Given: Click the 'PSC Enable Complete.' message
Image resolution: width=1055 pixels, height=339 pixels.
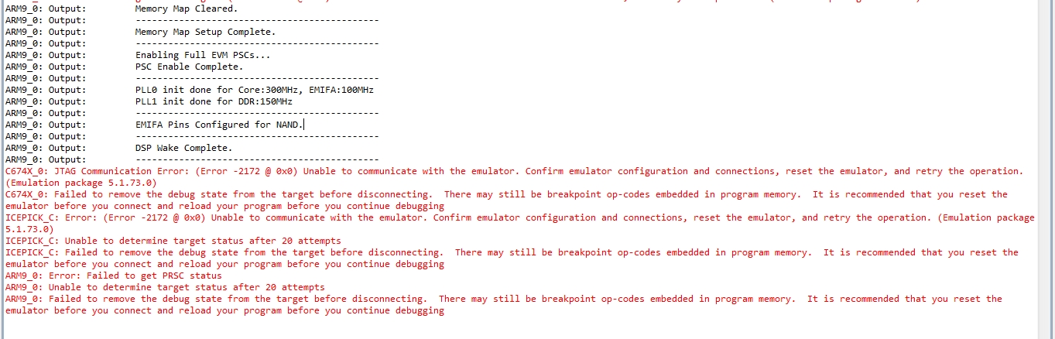Looking at the screenshot, I should 189,67.
